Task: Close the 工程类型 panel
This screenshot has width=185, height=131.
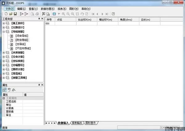Action: click(x=42, y=18)
